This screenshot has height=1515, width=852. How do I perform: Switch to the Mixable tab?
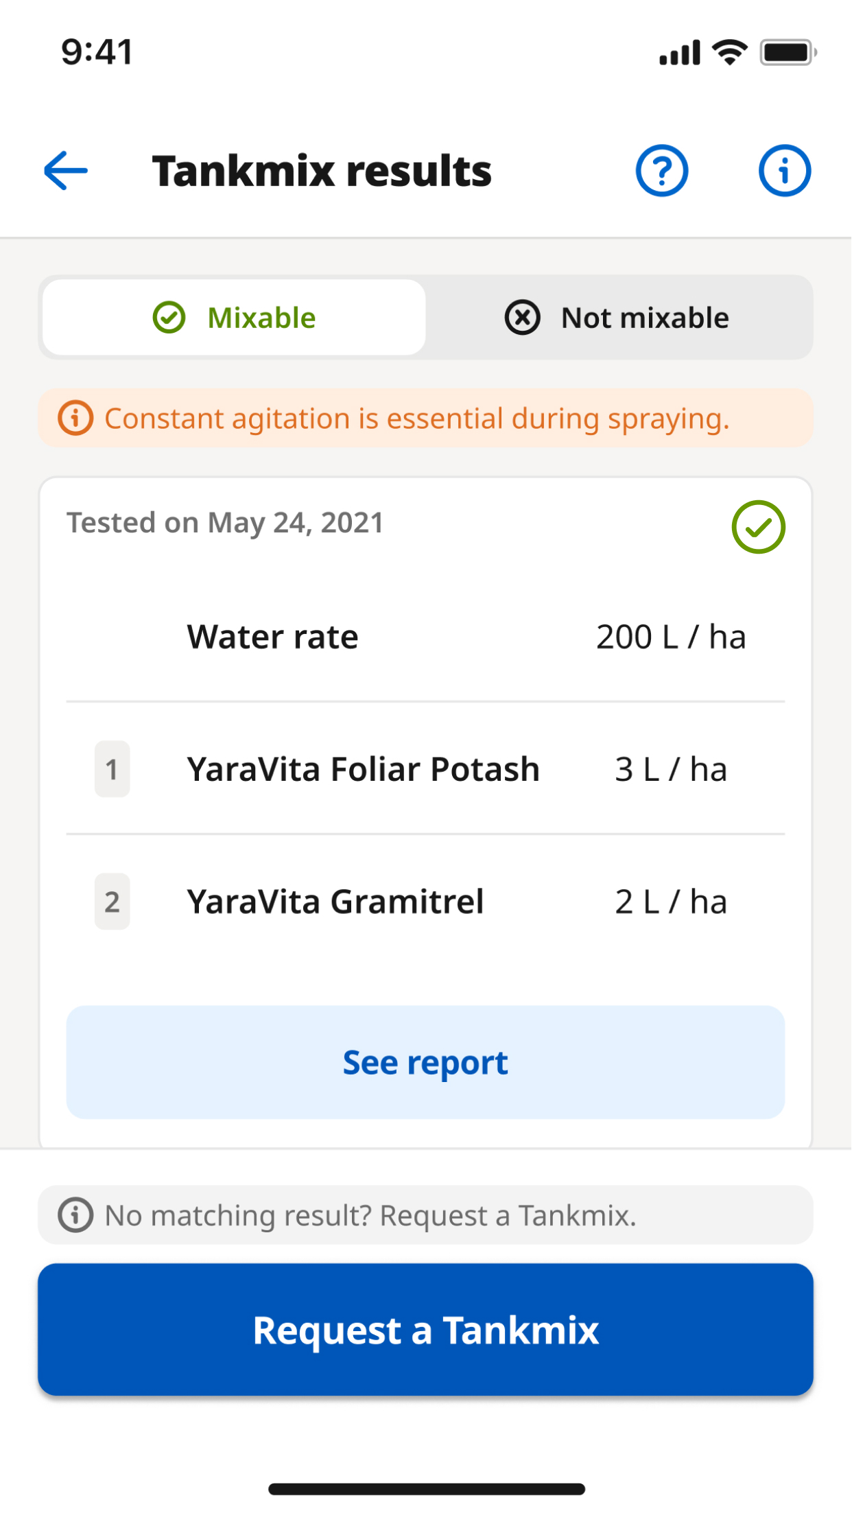235,318
